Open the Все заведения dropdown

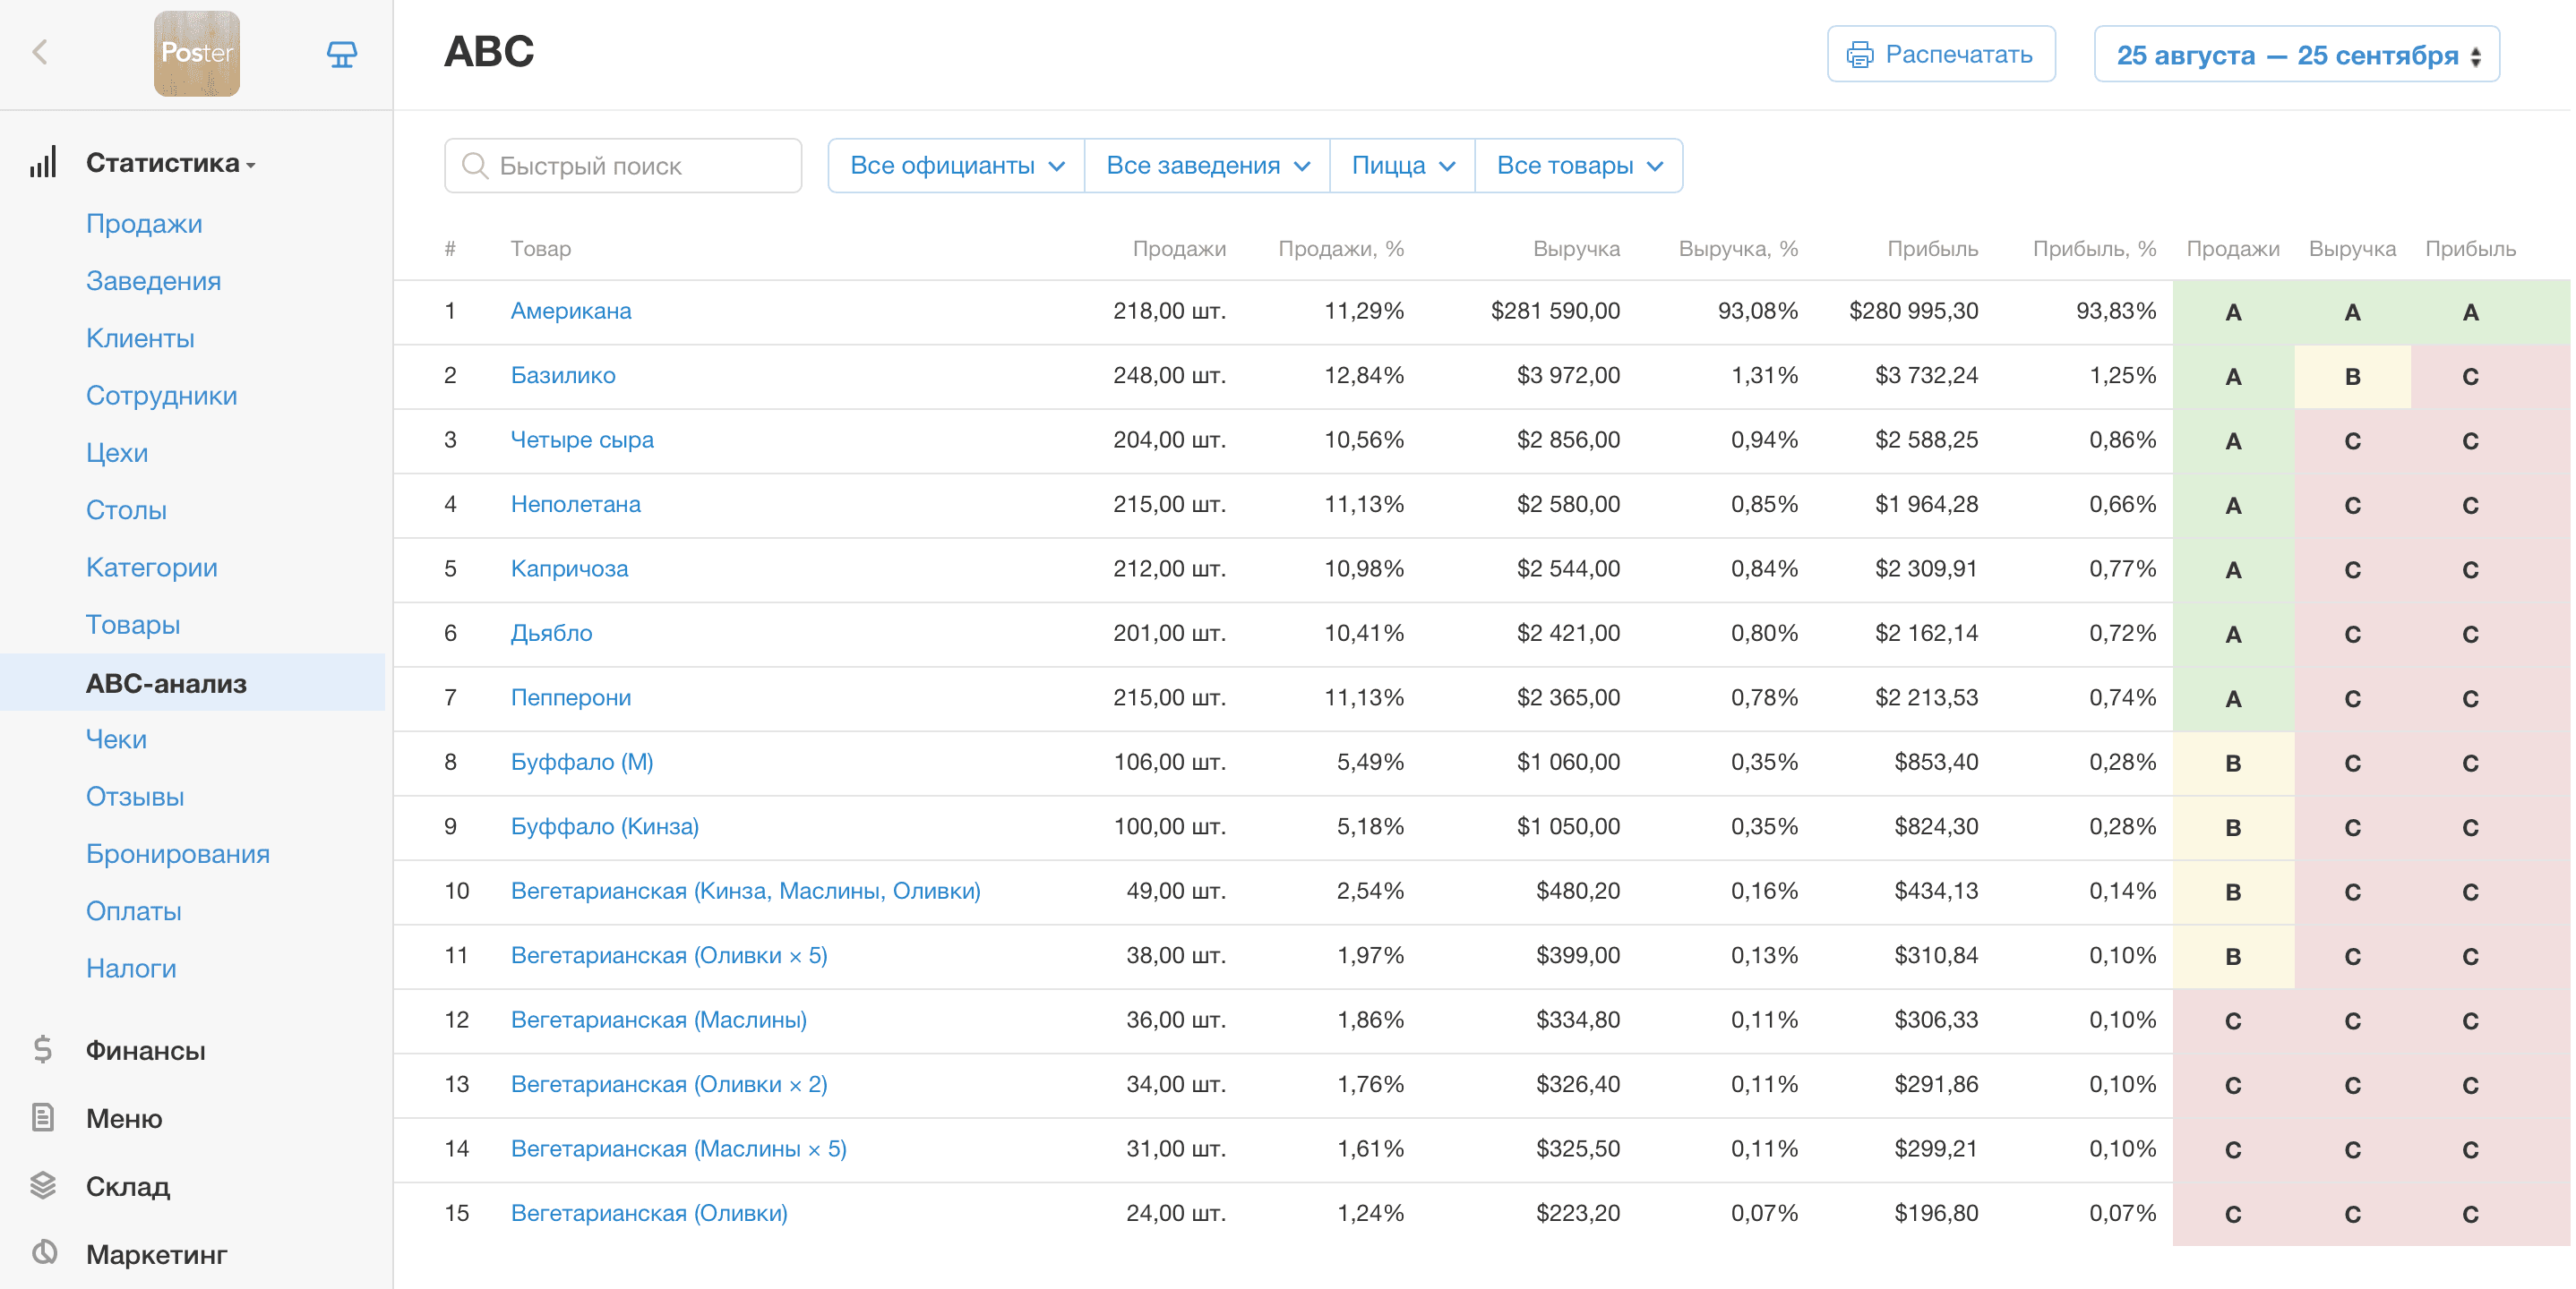(x=1207, y=166)
